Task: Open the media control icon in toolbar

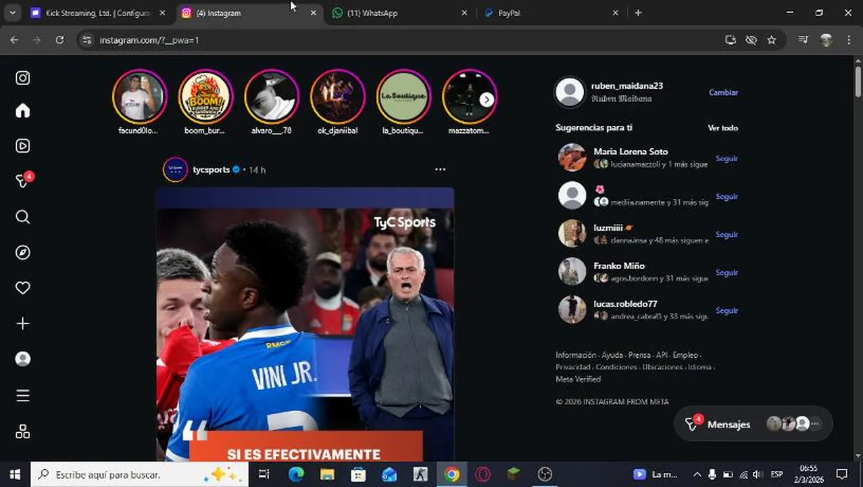Action: click(803, 40)
